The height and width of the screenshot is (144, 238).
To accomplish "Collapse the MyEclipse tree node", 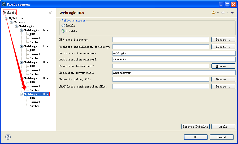I will (x=6, y=19).
